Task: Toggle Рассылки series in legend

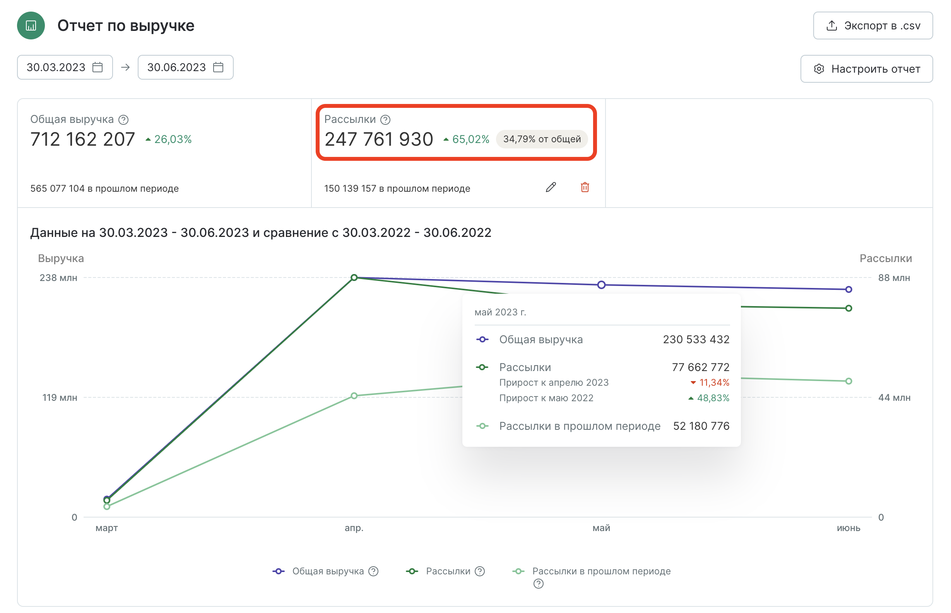Action: (438, 571)
